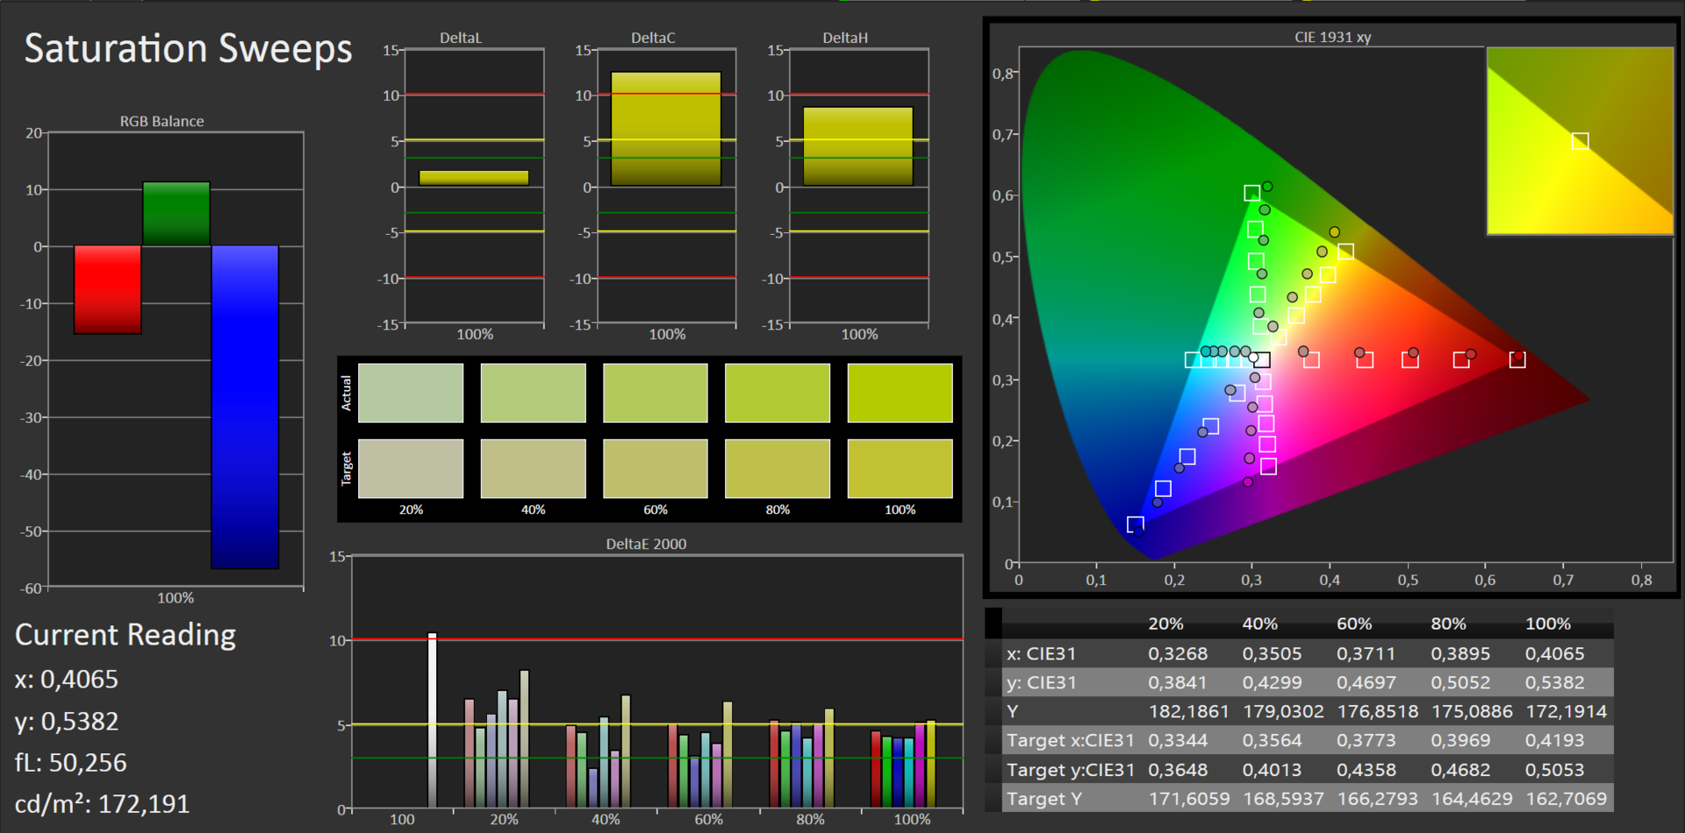Click the "DeltaH" chart title
1685x833 pixels.
[845, 38]
